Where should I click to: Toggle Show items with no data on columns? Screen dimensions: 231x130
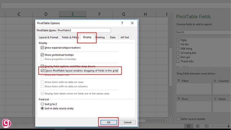[x=42, y=86]
